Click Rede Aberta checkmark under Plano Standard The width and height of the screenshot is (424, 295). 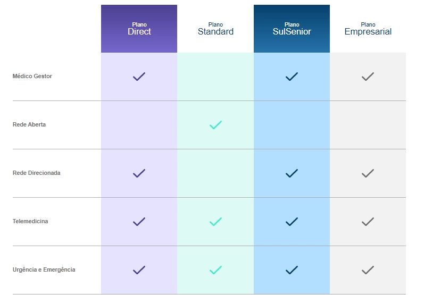tap(215, 125)
